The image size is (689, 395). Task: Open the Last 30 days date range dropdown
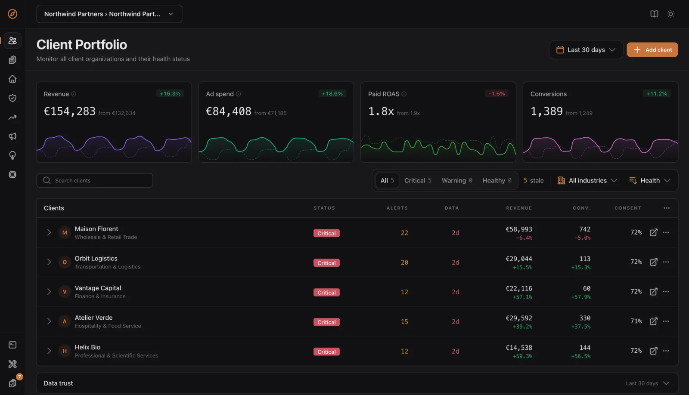tap(586, 50)
